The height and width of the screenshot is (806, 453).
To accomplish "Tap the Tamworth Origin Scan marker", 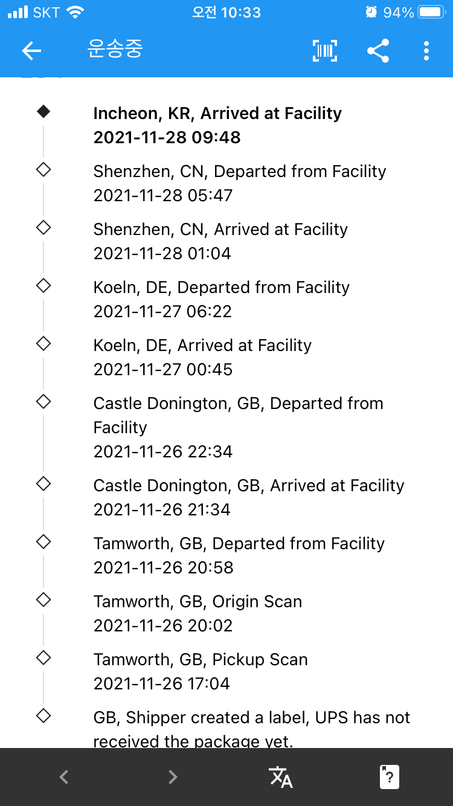I will tap(43, 600).
